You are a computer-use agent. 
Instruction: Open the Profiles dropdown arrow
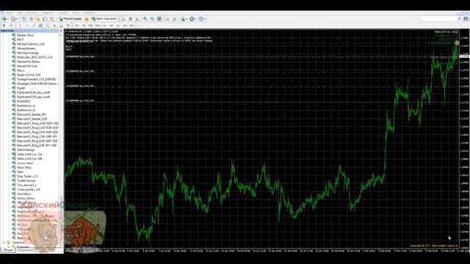pyautogui.click(x=18, y=19)
